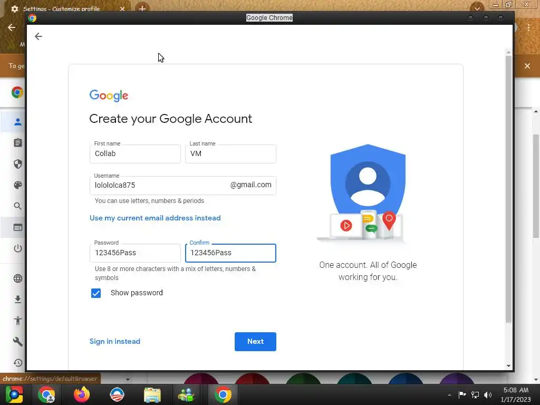
Task: Click Sign in instead link
Action: 114,341
